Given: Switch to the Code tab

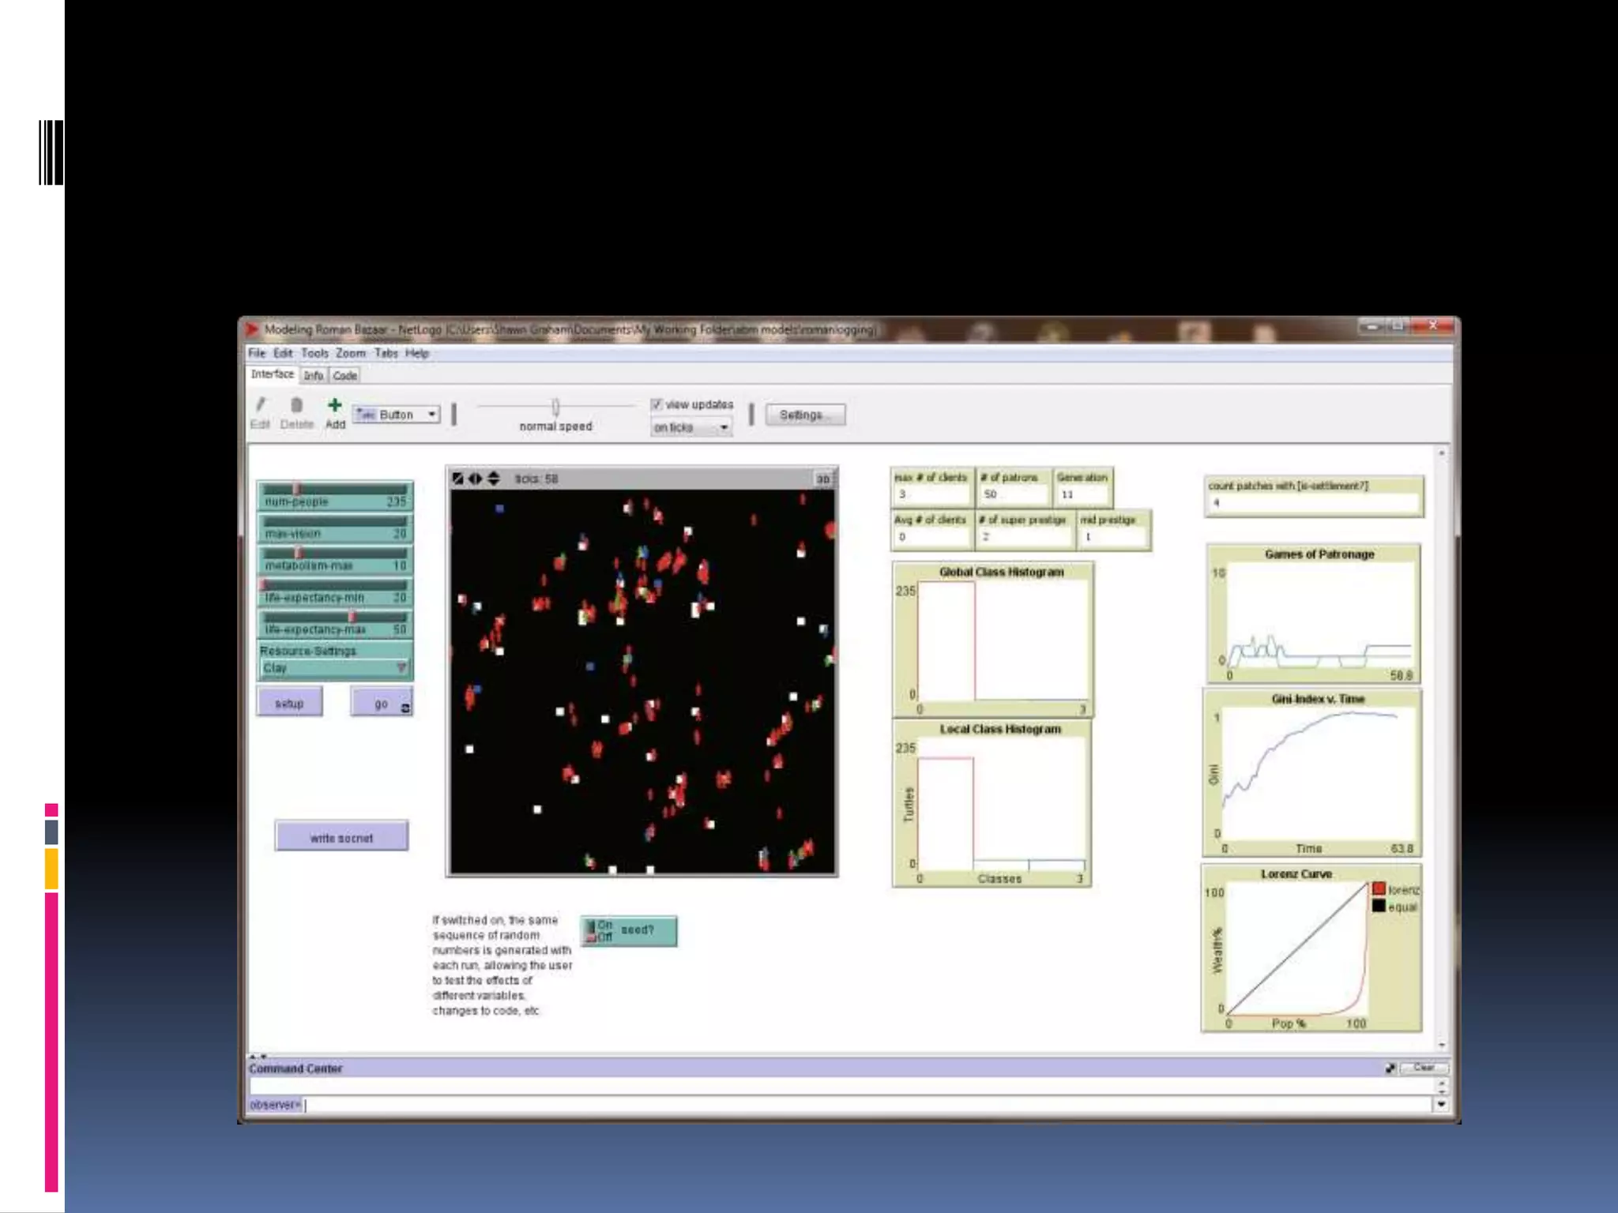Looking at the screenshot, I should tap(344, 376).
